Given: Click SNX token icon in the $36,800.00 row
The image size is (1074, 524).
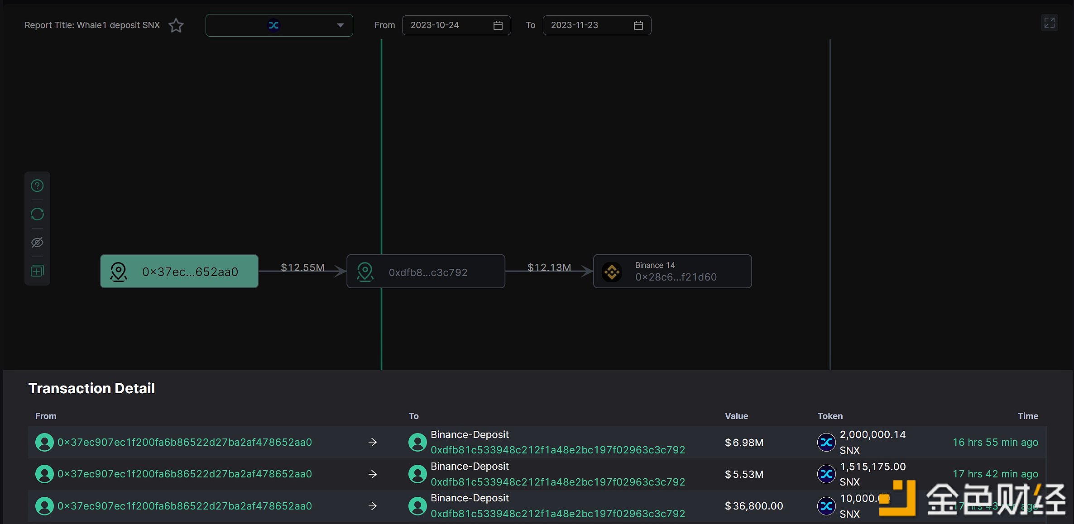Looking at the screenshot, I should pos(826,506).
